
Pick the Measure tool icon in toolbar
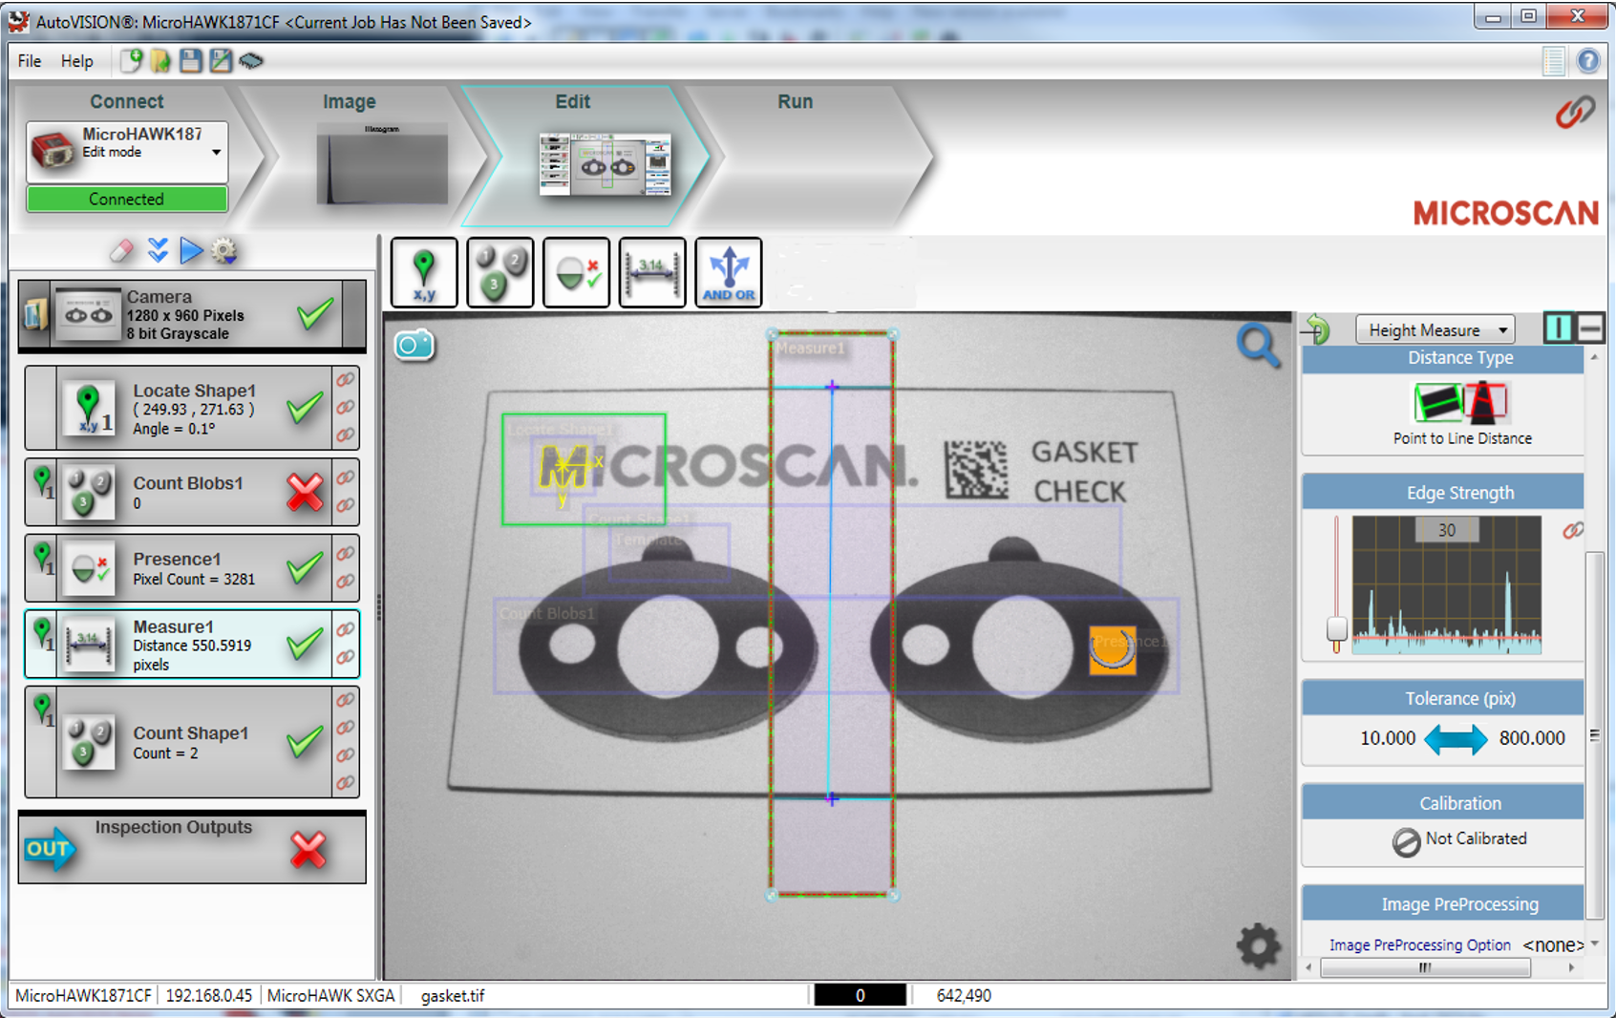[652, 272]
